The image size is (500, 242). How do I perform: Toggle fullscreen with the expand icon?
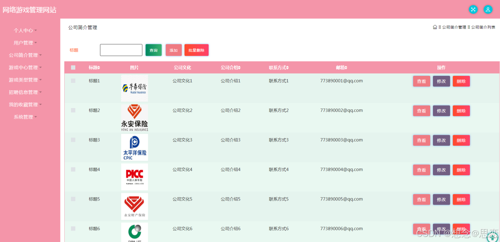473,9
